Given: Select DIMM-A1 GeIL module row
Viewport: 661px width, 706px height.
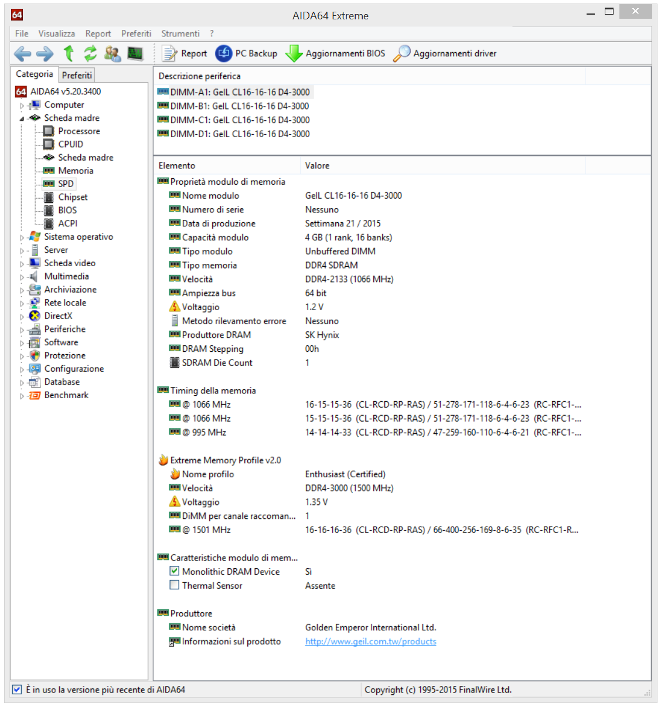Looking at the screenshot, I should [x=234, y=92].
